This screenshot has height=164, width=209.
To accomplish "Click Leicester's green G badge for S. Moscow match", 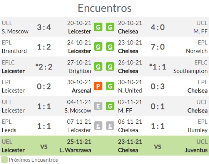I will coord(98,27).
